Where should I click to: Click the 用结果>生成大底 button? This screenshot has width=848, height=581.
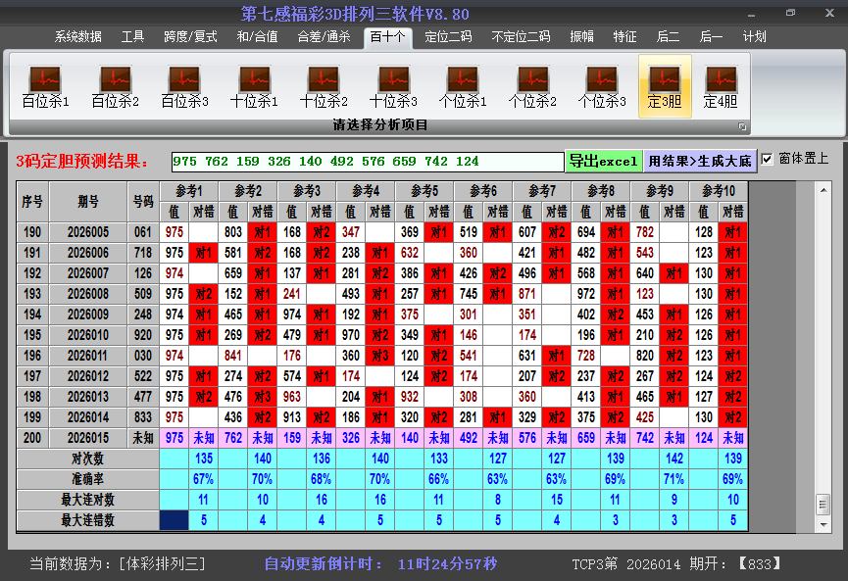(700, 161)
